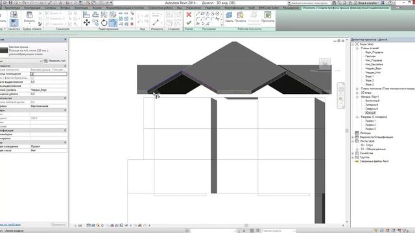Click the green checkmark Finish edit mode icon
Viewport: 415px width, 233px height.
189,23
